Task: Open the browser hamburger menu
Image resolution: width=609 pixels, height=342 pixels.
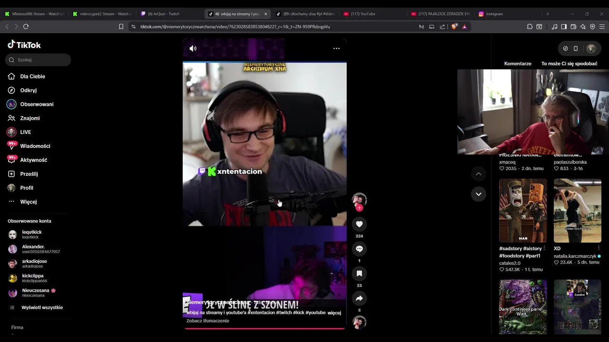Action: [x=602, y=27]
